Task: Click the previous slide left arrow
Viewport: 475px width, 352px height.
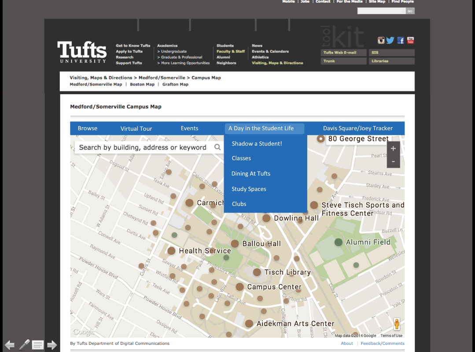Action: click(10, 345)
